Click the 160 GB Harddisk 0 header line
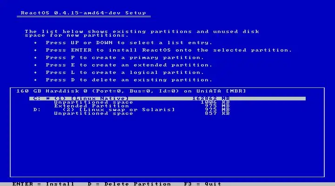The height and width of the screenshot is (186, 335). pyautogui.click(x=131, y=91)
